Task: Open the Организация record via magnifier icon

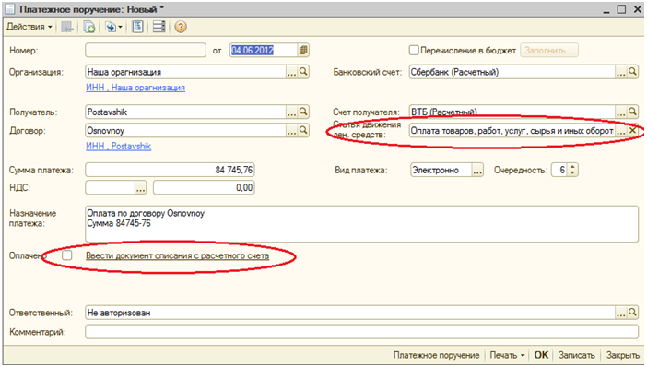Action: pos(303,72)
